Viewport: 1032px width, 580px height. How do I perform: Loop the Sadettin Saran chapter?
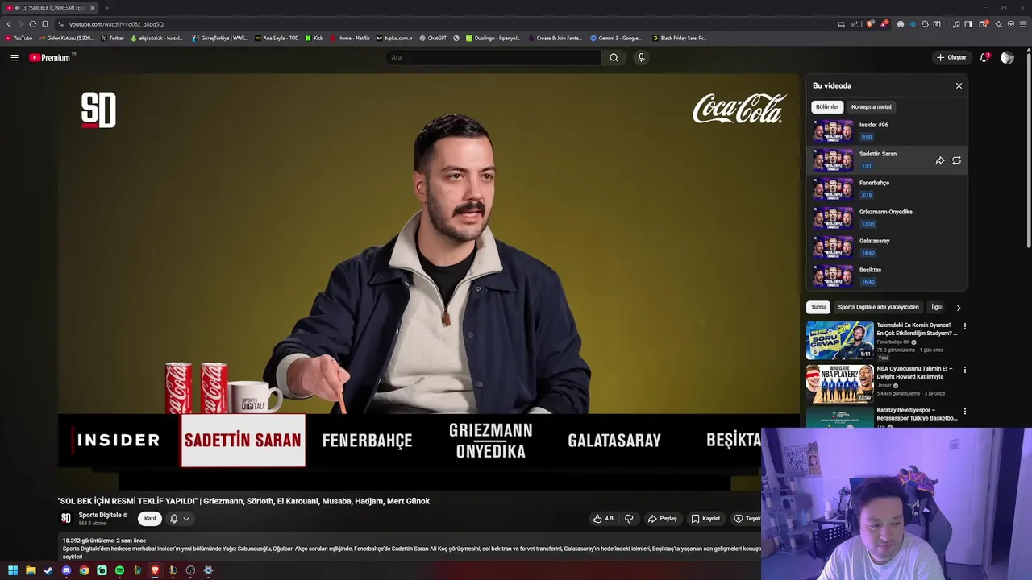point(956,160)
